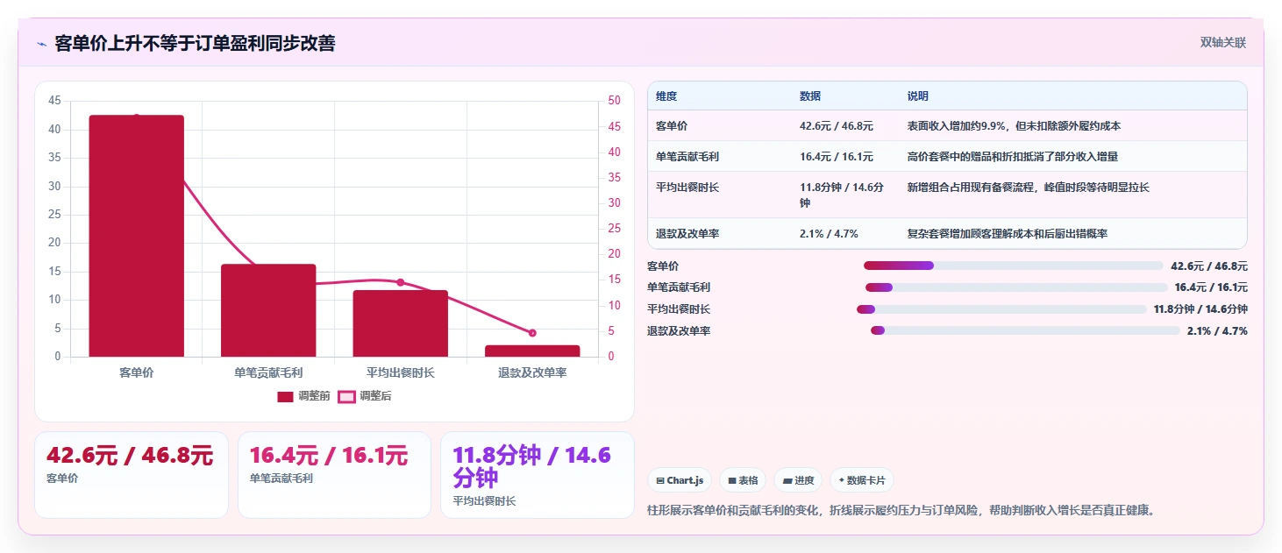Open the 单笔贡献毛利 data card
1282x553 pixels.
coord(334,474)
